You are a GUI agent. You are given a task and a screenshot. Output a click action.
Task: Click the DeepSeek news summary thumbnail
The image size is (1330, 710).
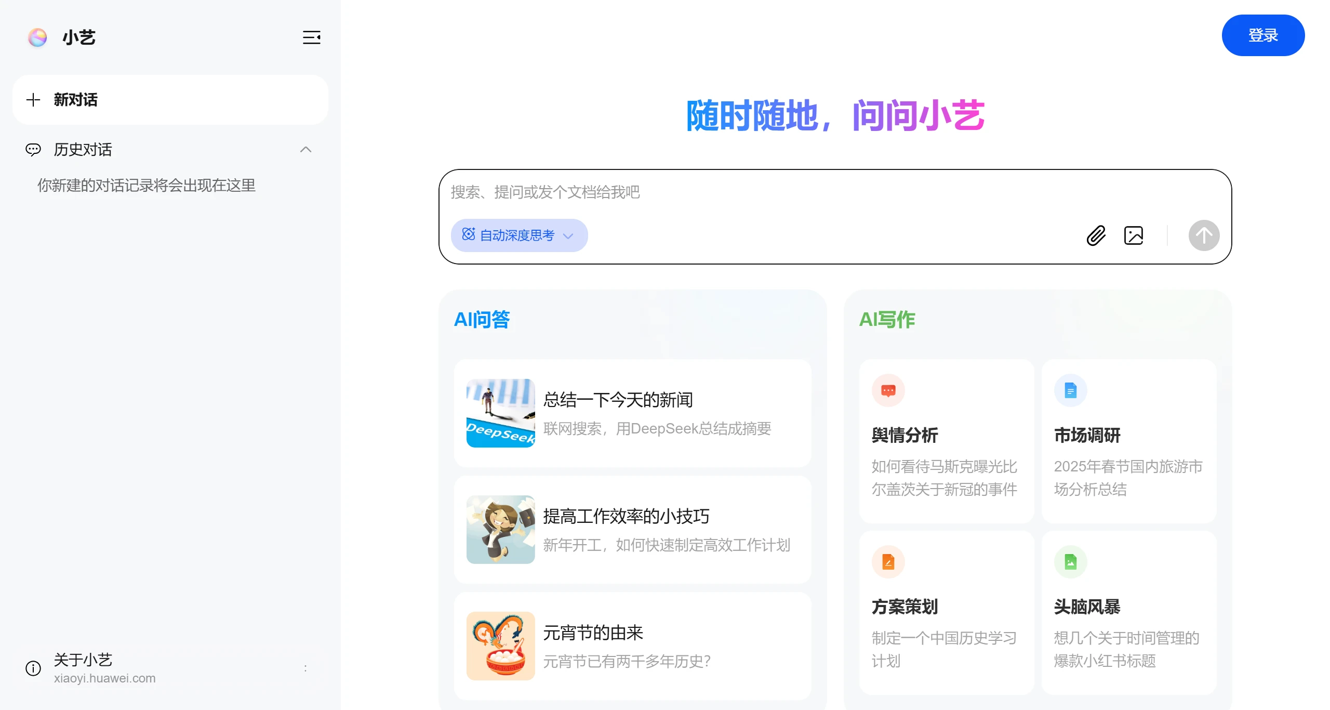tap(500, 413)
